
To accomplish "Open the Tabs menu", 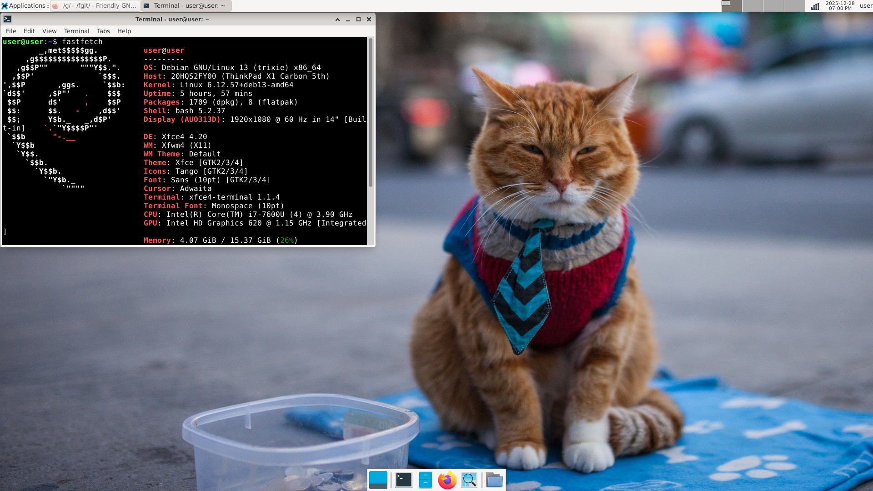I will coord(103,31).
